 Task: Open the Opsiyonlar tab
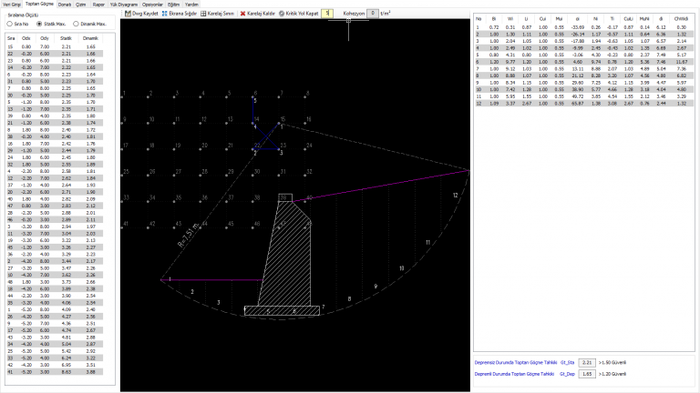tap(152, 5)
